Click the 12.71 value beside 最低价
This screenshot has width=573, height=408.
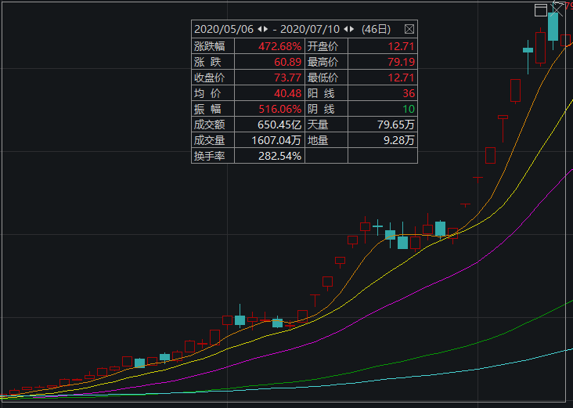click(x=402, y=78)
